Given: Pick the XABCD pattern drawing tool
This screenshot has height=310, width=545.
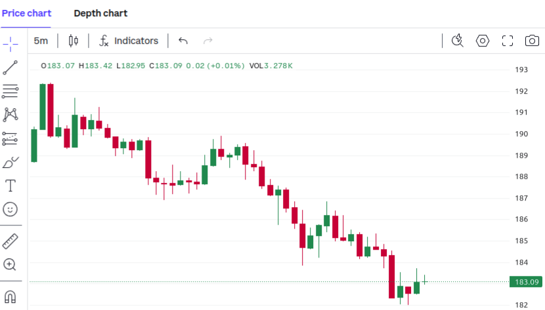Looking at the screenshot, I should coord(11,115).
